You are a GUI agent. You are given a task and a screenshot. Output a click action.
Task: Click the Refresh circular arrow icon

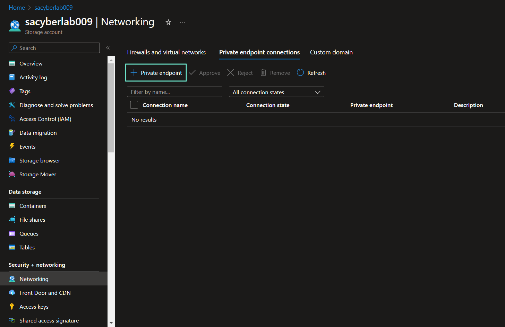pos(300,72)
